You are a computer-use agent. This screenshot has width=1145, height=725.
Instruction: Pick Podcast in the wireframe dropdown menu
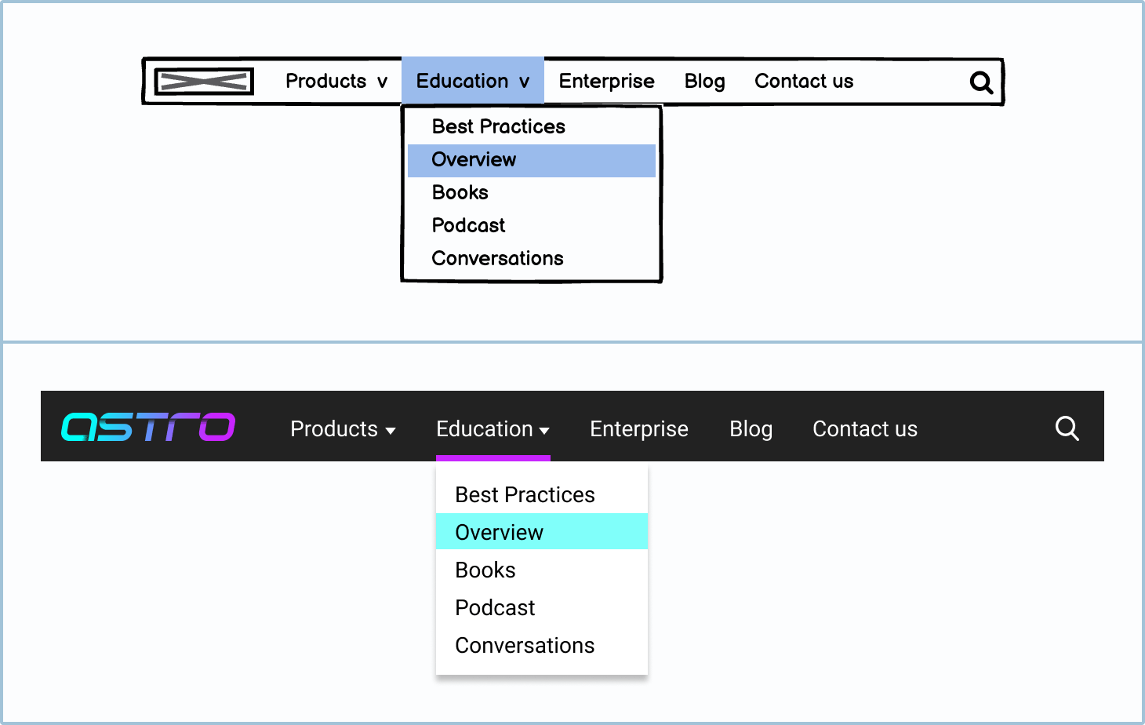click(x=468, y=226)
